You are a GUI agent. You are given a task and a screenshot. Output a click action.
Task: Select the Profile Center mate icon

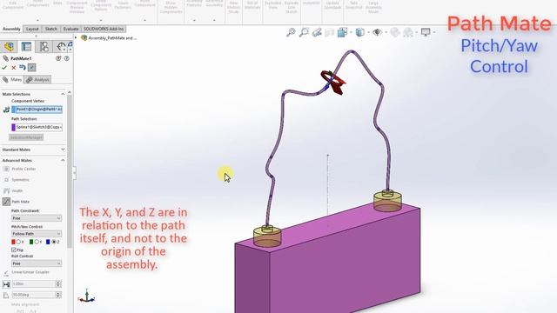(6, 169)
